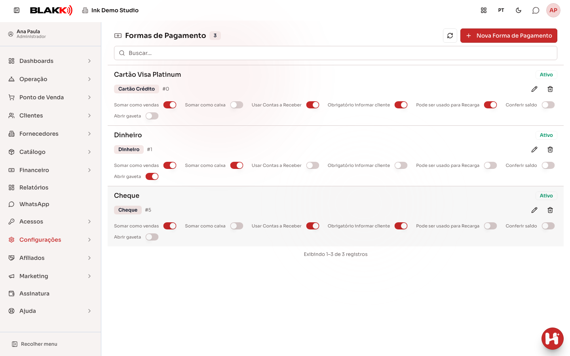Click Nova Forma de Pagamento button
The height and width of the screenshot is (356, 570).
(x=509, y=36)
